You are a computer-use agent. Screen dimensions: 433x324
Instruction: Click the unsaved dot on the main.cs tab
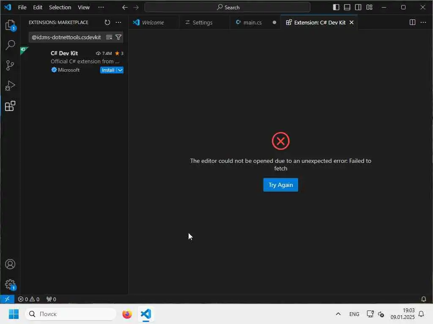[x=274, y=23]
